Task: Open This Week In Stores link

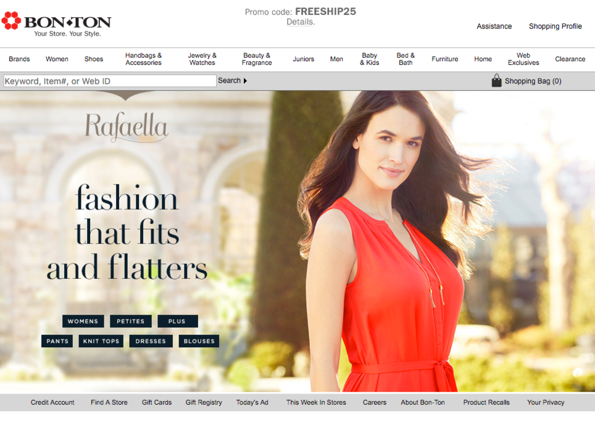Action: pyautogui.click(x=316, y=402)
